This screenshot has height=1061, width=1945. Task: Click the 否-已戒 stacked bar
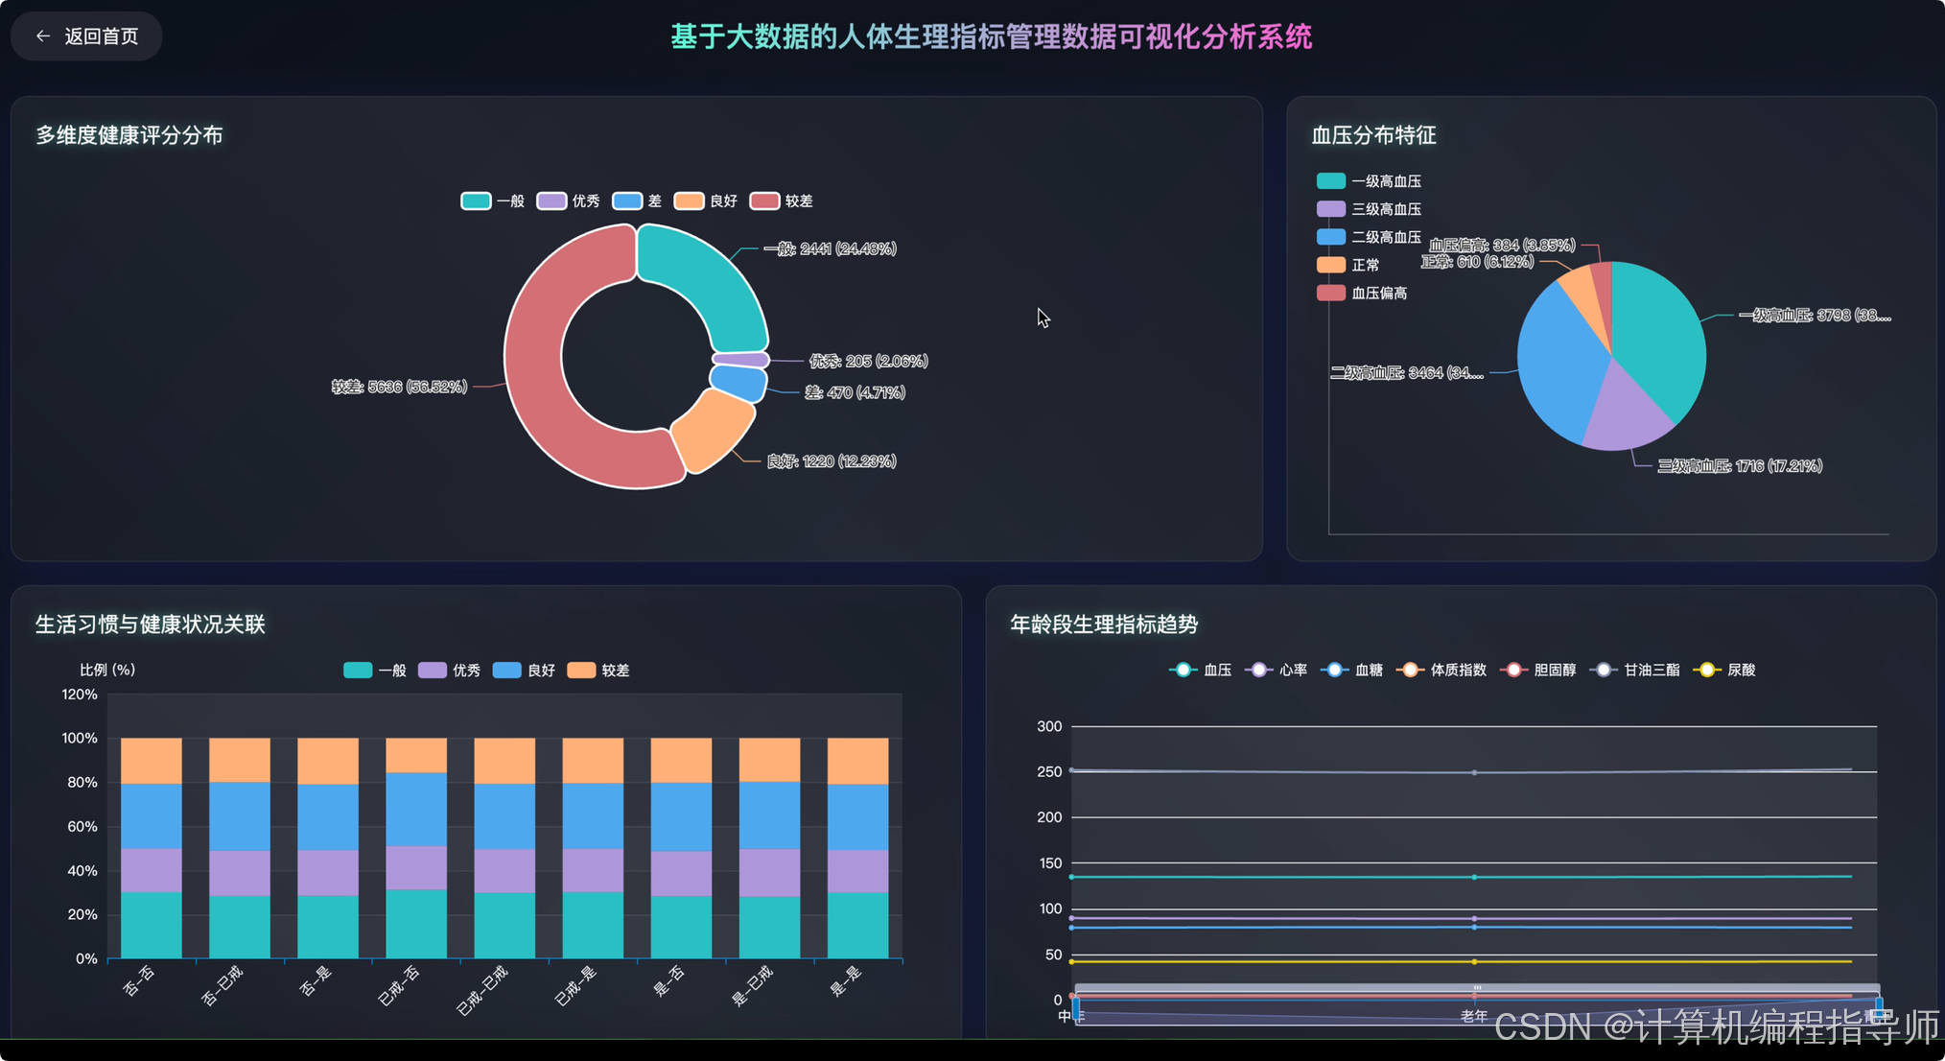(x=240, y=848)
